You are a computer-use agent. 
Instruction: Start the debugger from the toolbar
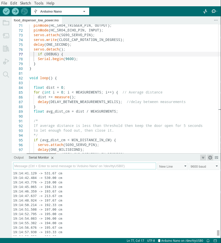24,11
